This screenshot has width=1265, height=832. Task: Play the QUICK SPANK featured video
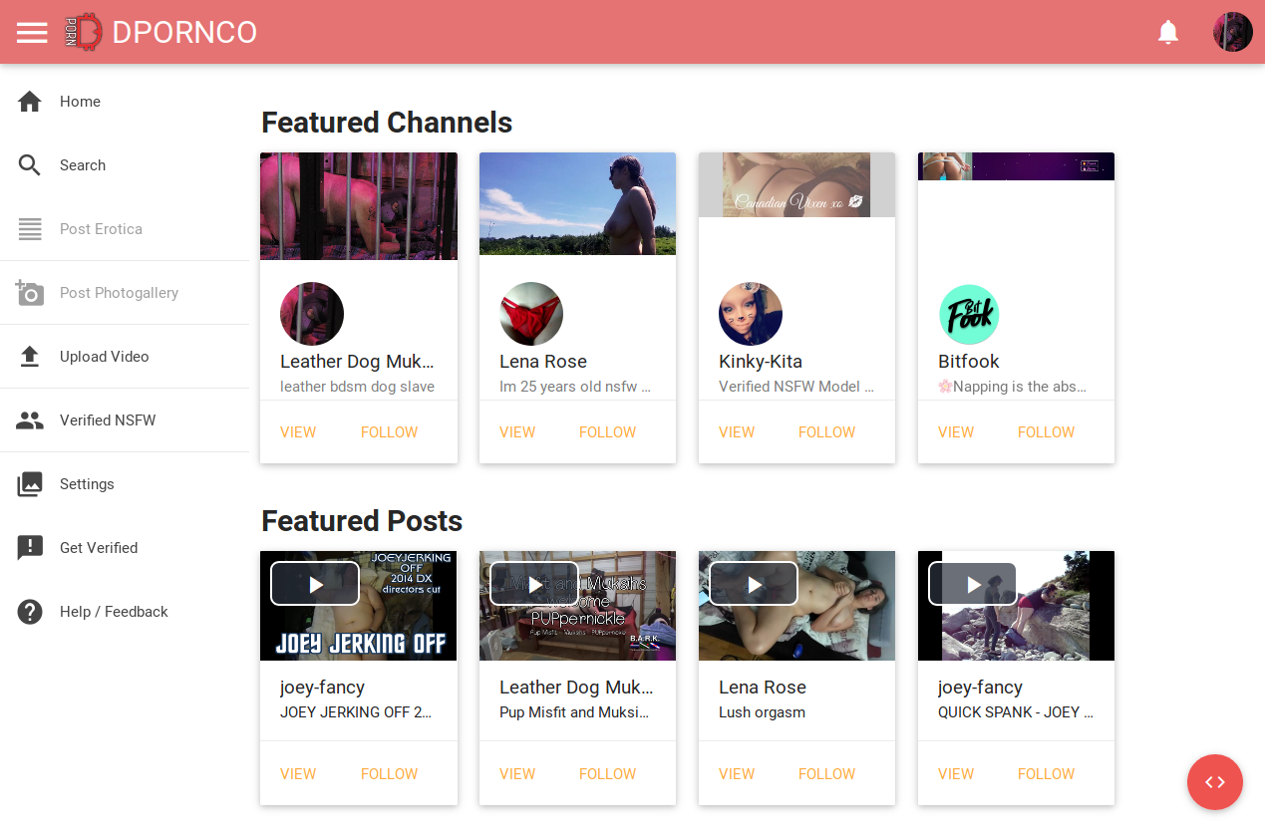972,585
